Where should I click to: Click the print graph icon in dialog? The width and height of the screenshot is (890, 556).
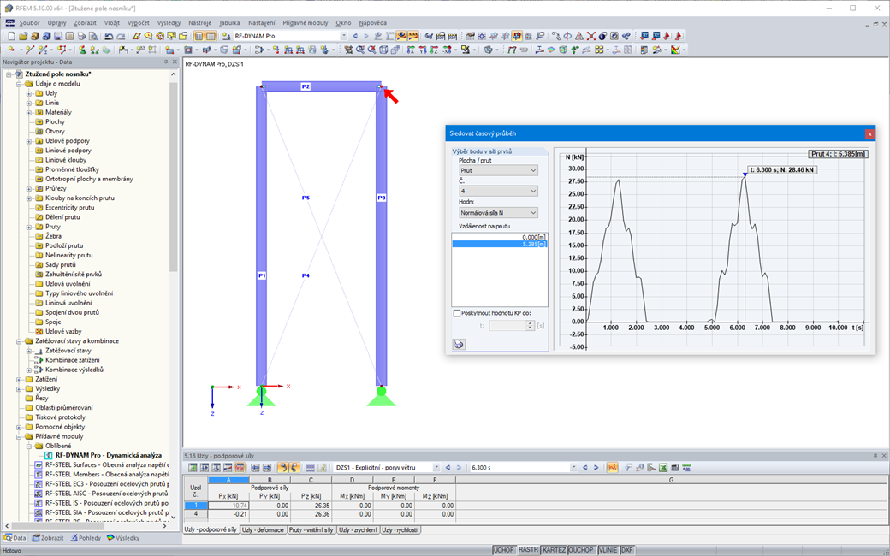pos(459,344)
